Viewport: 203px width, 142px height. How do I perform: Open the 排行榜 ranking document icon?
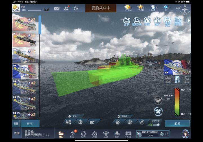pos(178,21)
